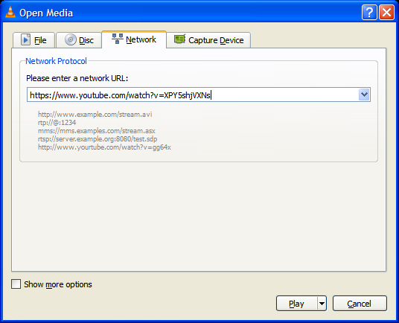
Task: Click the 'Open Media' window title
Action: pos(46,13)
